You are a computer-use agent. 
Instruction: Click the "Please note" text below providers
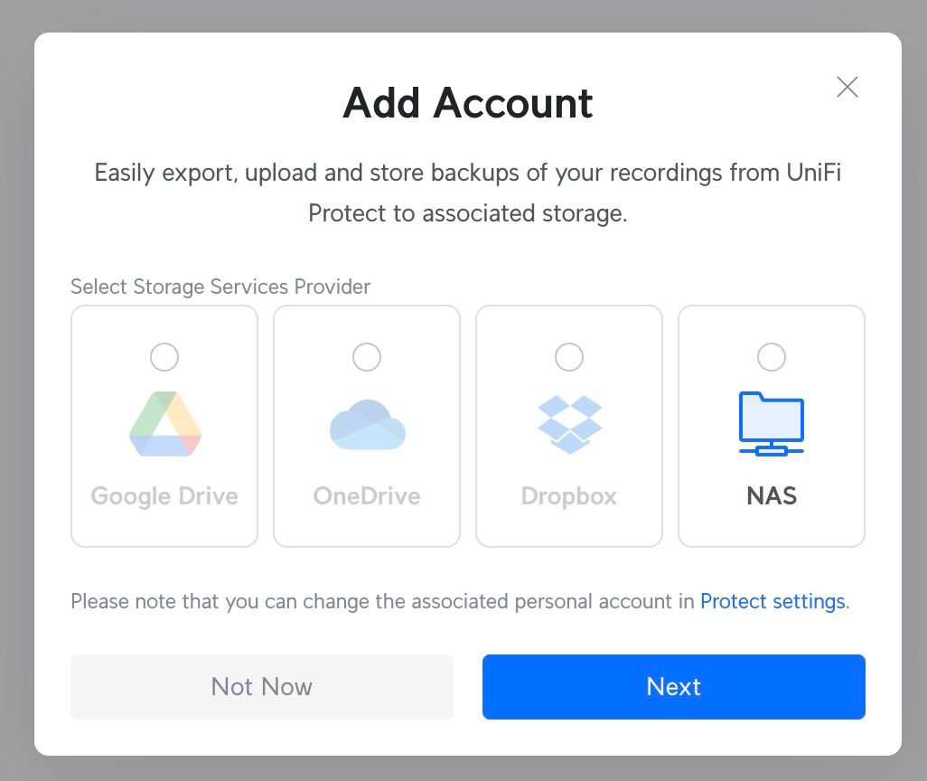(x=379, y=601)
